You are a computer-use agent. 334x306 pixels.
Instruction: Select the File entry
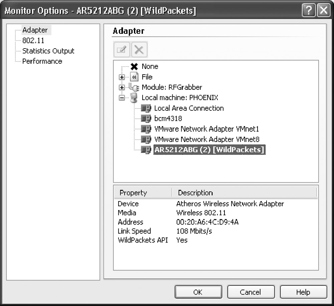tap(147, 77)
